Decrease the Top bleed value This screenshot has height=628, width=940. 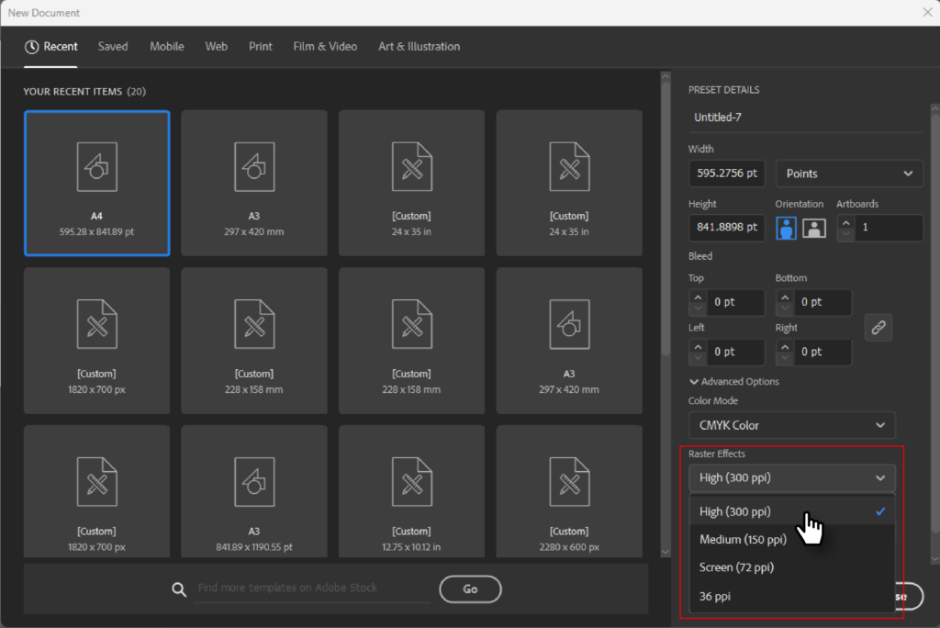[698, 308]
